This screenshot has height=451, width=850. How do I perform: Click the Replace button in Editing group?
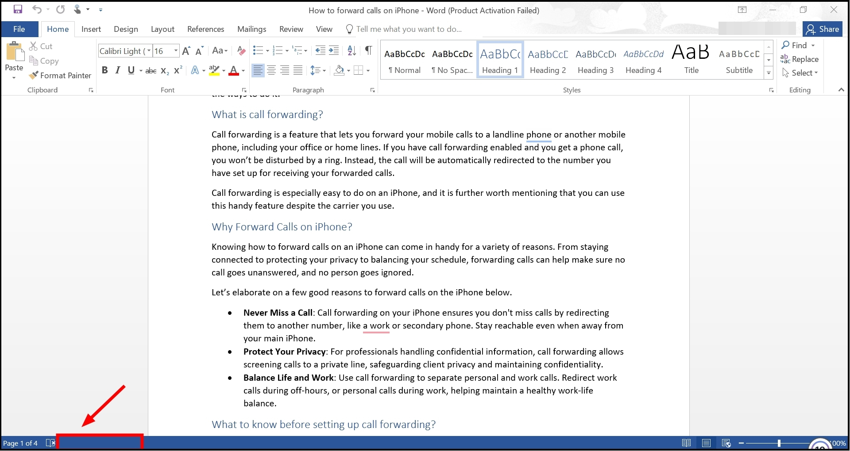(x=800, y=59)
